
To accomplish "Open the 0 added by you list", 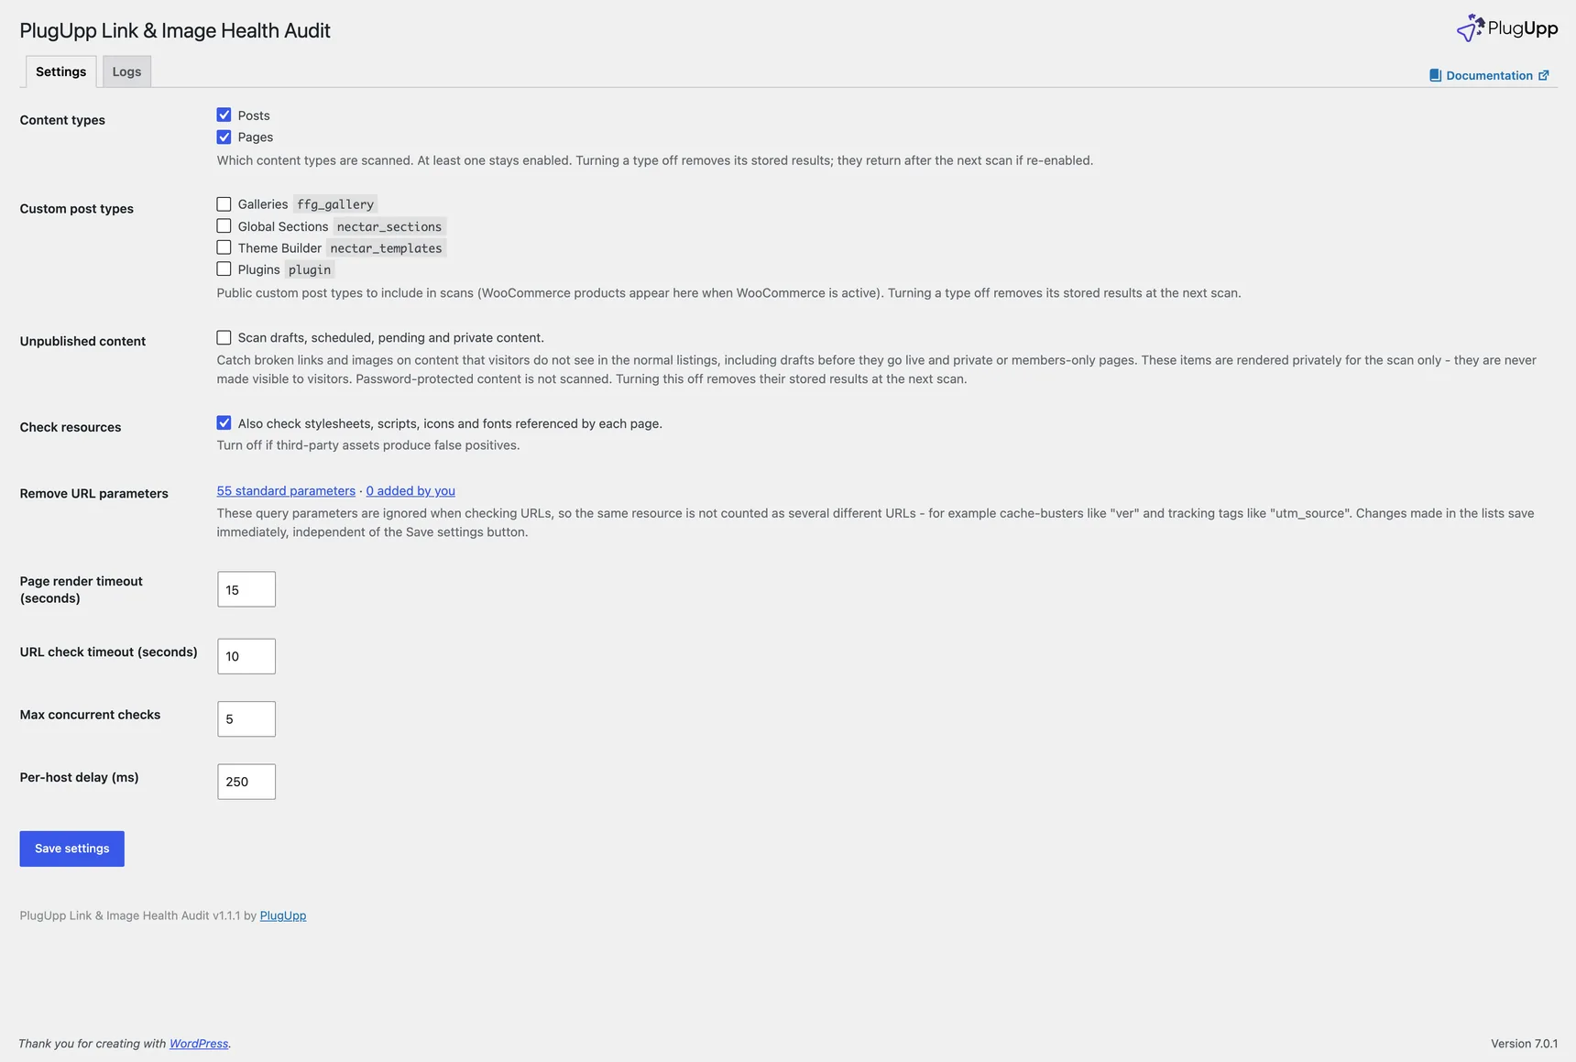I will click(410, 490).
